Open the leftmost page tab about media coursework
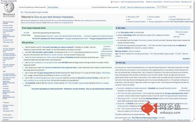This screenshot has height=122, width=195. click(x=32, y=7)
